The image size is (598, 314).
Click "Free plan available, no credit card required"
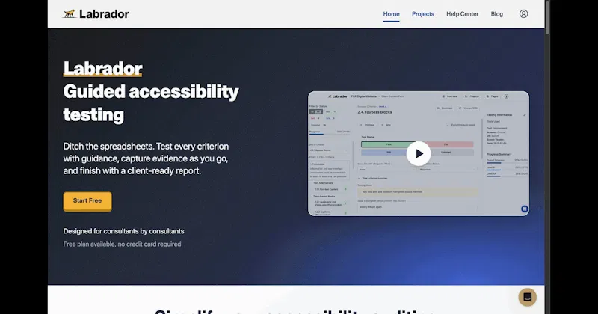(x=122, y=244)
